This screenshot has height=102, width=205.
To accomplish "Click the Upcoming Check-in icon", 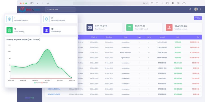I will (x=10, y=19).
